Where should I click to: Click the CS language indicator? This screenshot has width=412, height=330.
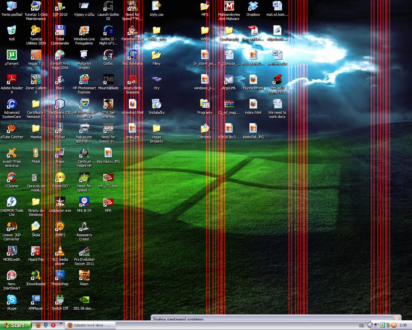point(361,325)
